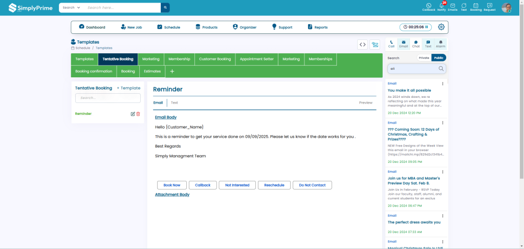The height and width of the screenshot is (249, 524).
Task: Click the magnifier in side panel search
Action: (441, 69)
